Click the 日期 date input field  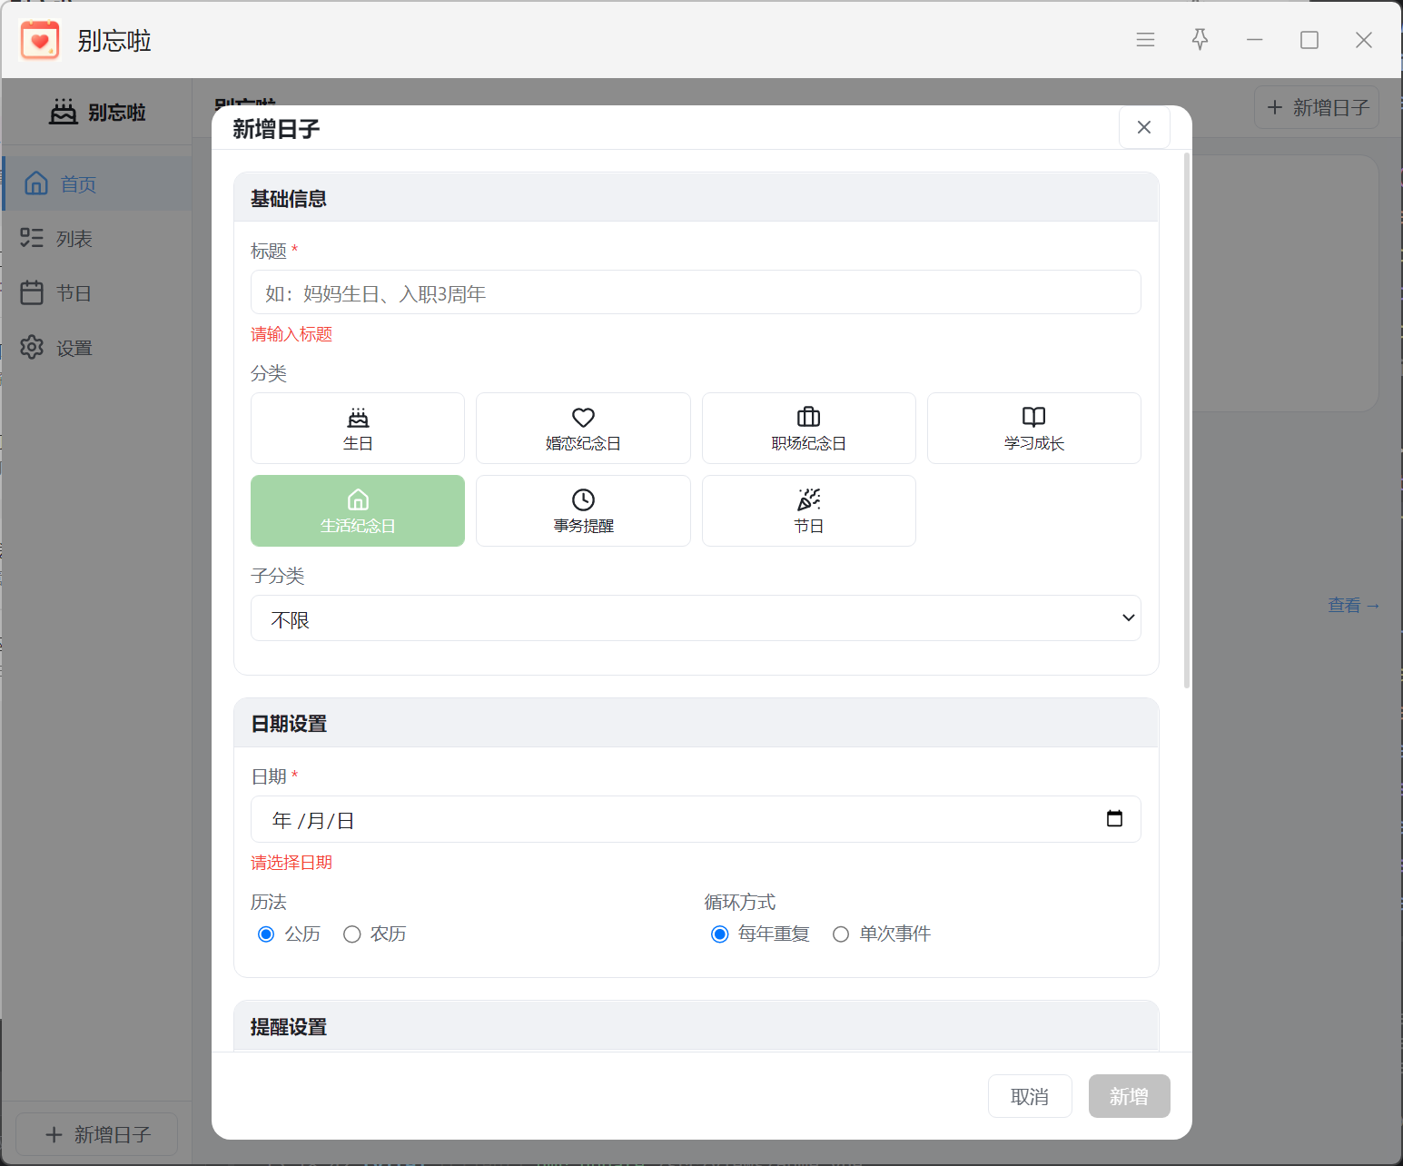(x=696, y=819)
